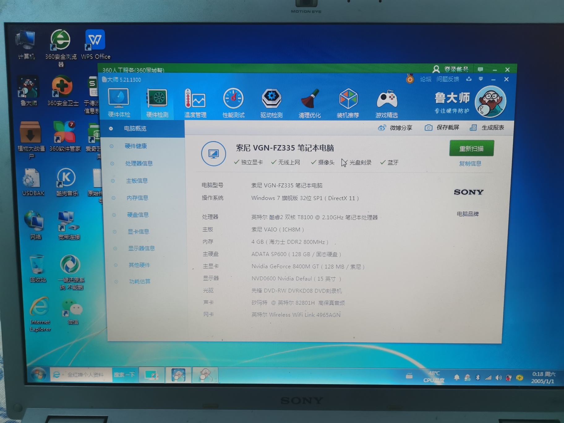The width and height of the screenshot is (564, 423).
Task: Open the 论坛 forum link
Action: tap(425, 79)
